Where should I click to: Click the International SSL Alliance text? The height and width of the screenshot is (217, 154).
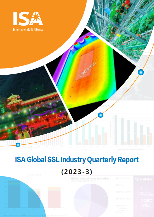tap(28, 29)
